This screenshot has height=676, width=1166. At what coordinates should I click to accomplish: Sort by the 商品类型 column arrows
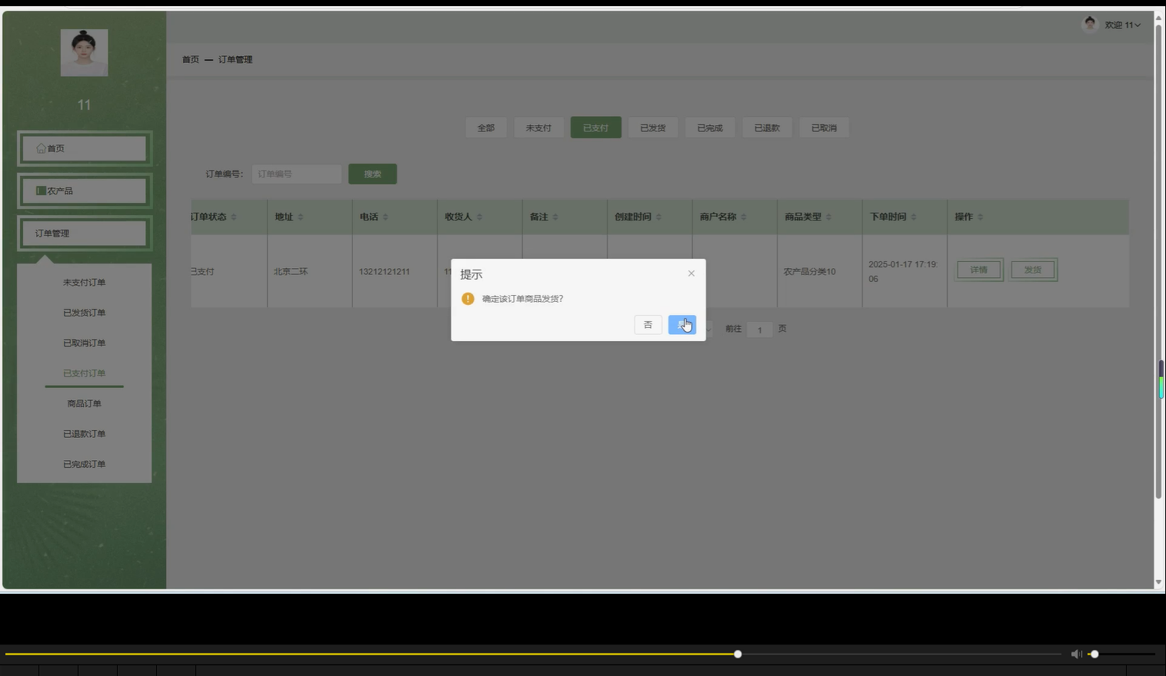coord(828,217)
